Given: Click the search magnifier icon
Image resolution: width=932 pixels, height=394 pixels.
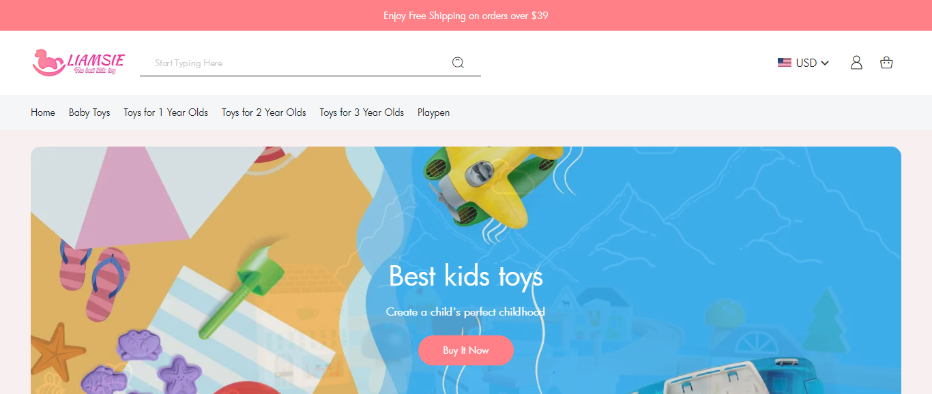Looking at the screenshot, I should click(x=458, y=63).
